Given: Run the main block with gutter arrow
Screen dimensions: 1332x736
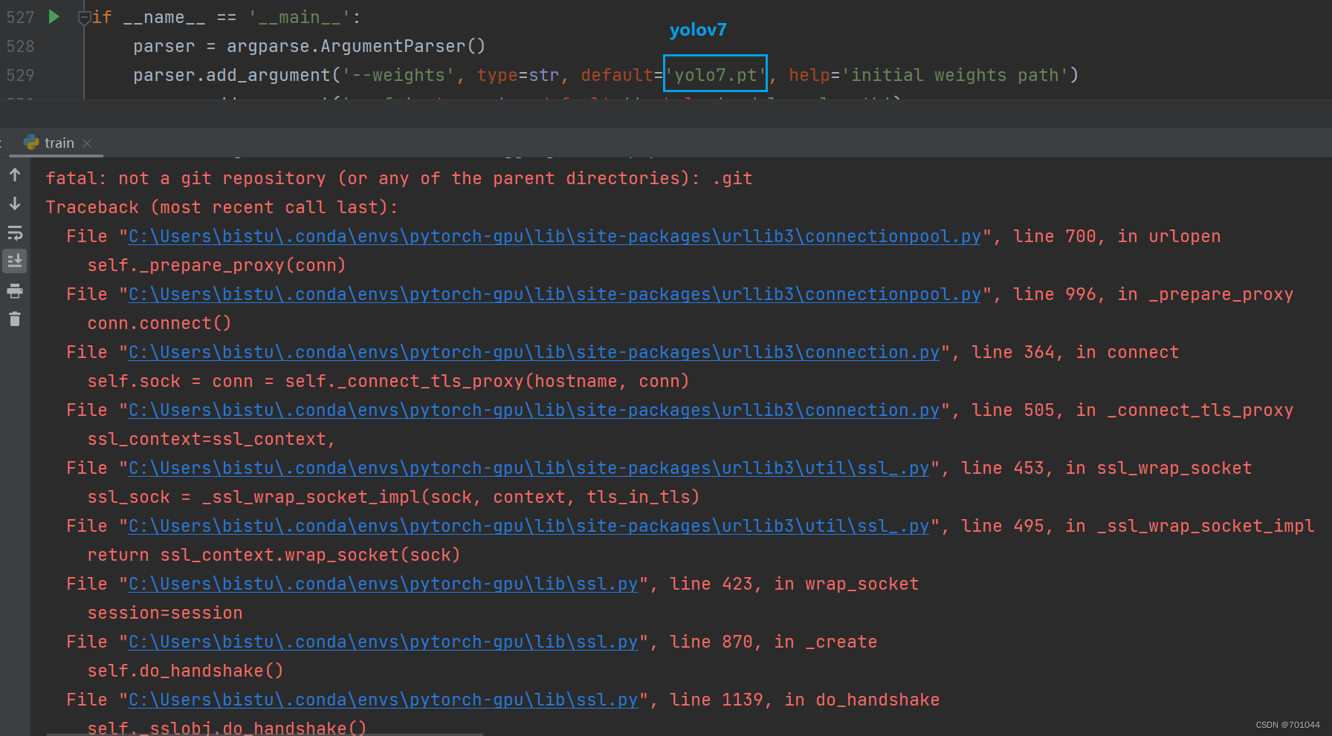Looking at the screenshot, I should click(x=54, y=16).
